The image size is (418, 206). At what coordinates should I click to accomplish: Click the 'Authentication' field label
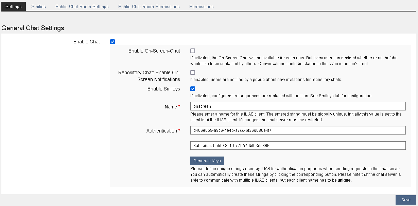coord(161,131)
